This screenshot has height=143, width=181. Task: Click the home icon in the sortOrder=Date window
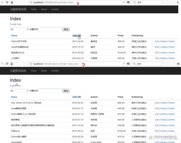[x=12, y=2]
